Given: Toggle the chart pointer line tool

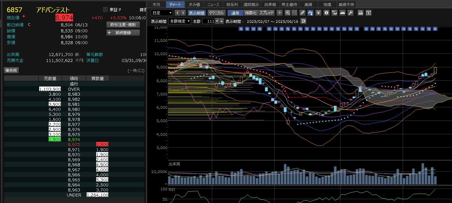Looking at the screenshot, I should [310, 13].
